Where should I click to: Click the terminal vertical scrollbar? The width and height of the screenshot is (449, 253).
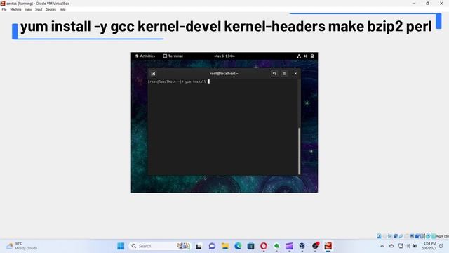pos(300,151)
